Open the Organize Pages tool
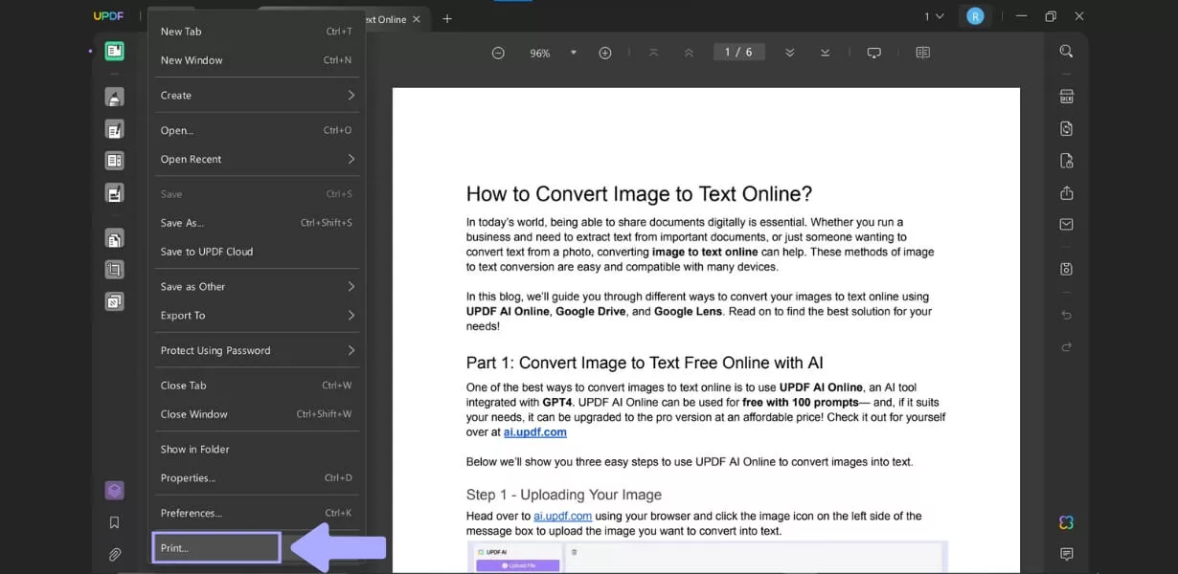The image size is (1178, 574). pos(115,238)
